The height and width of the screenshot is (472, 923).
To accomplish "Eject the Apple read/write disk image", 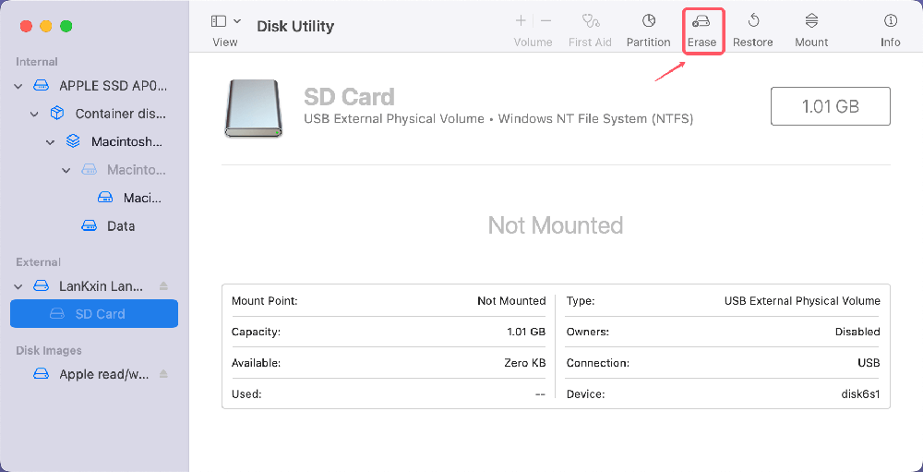I will 164,374.
